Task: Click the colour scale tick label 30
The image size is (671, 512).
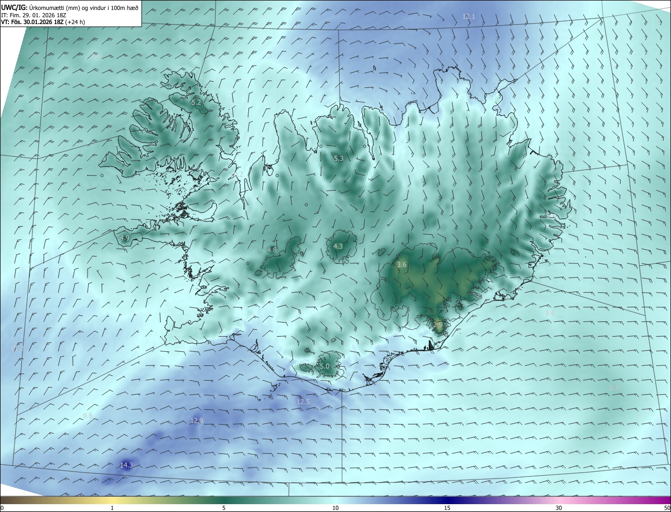Action: 559,508
